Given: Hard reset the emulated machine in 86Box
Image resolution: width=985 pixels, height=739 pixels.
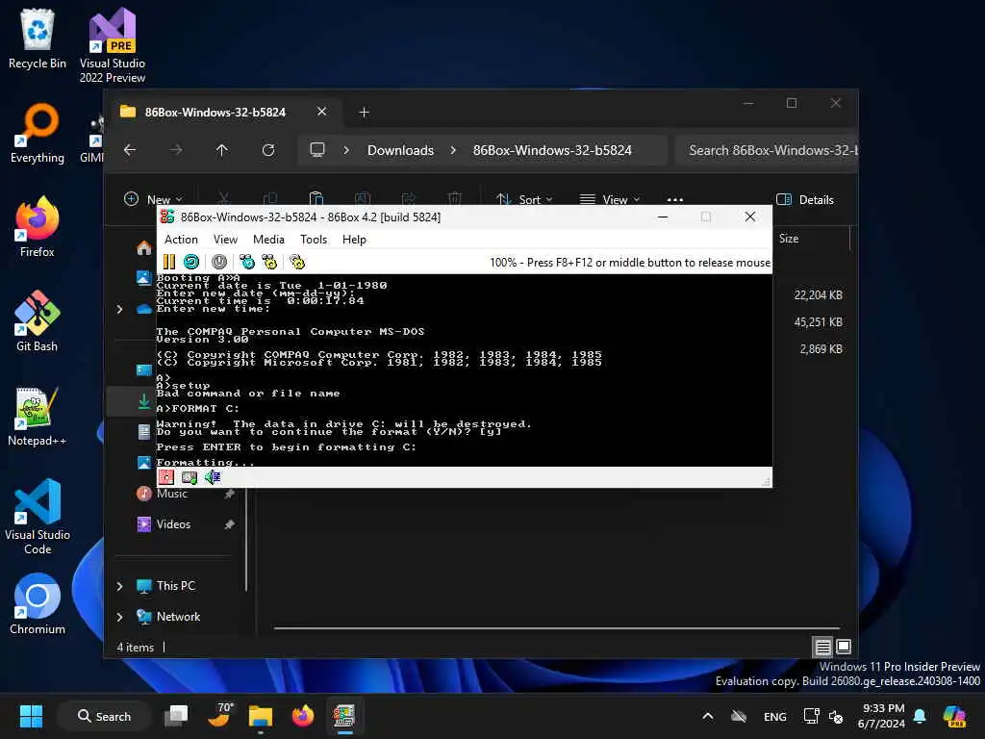Looking at the screenshot, I should (191, 262).
